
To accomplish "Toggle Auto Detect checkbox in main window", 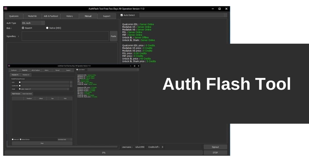I will pyautogui.click(x=122, y=15).
